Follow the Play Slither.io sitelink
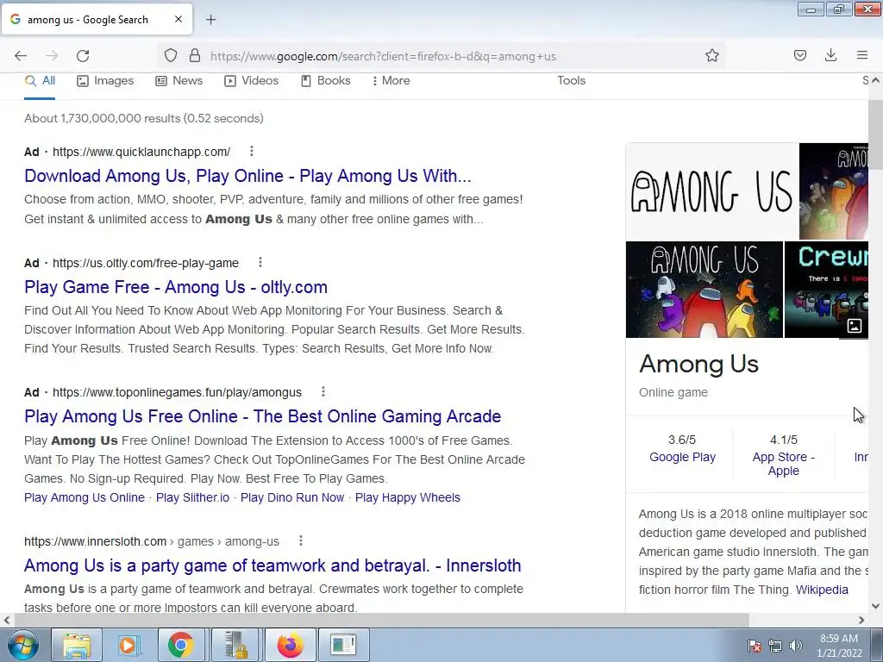883x662 pixels. 192,497
